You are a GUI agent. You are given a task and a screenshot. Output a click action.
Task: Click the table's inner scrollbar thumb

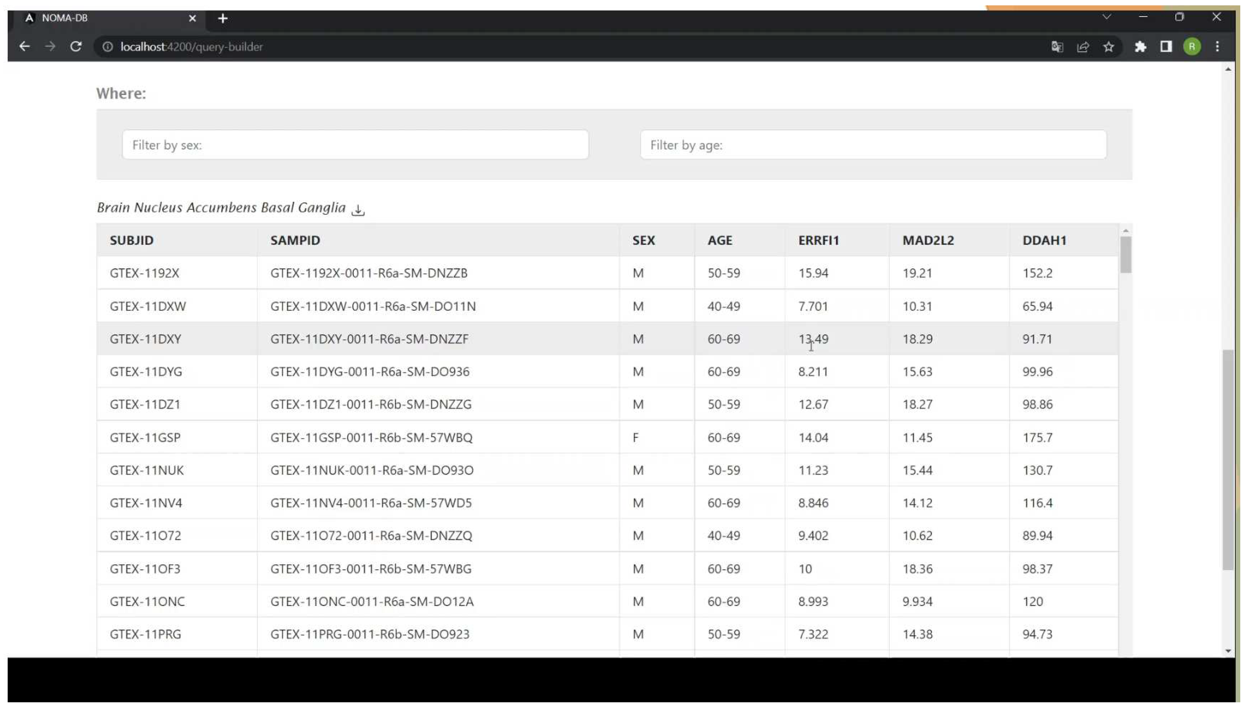(x=1125, y=255)
